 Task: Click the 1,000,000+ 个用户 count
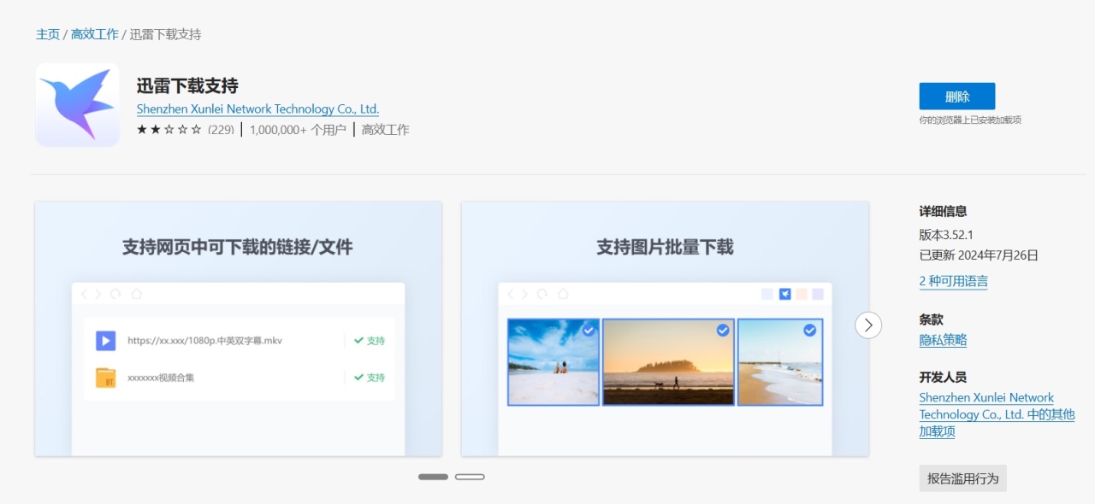click(298, 130)
